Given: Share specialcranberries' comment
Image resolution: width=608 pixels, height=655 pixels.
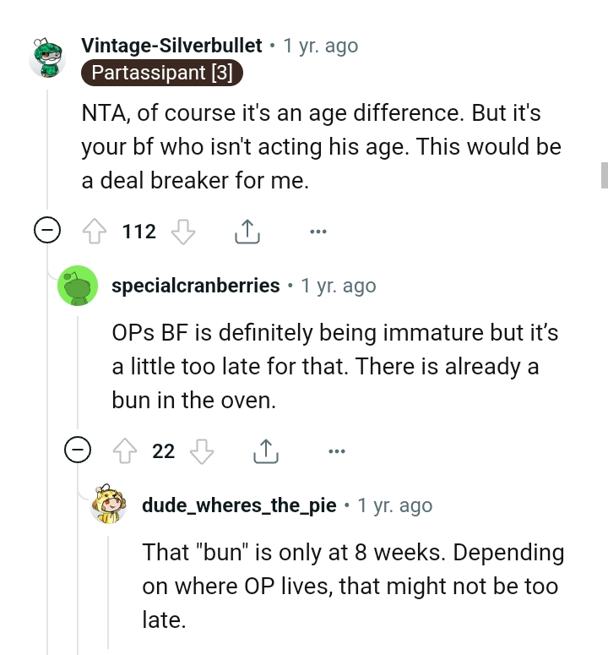Looking at the screenshot, I should (x=265, y=452).
